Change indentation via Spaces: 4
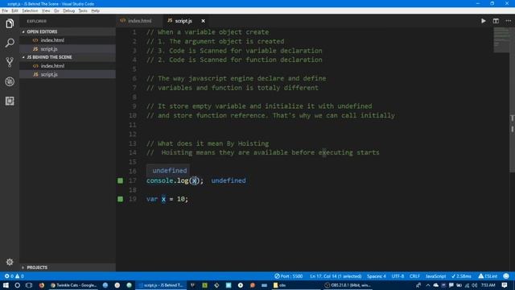This screenshot has height=290, width=515. click(377, 276)
